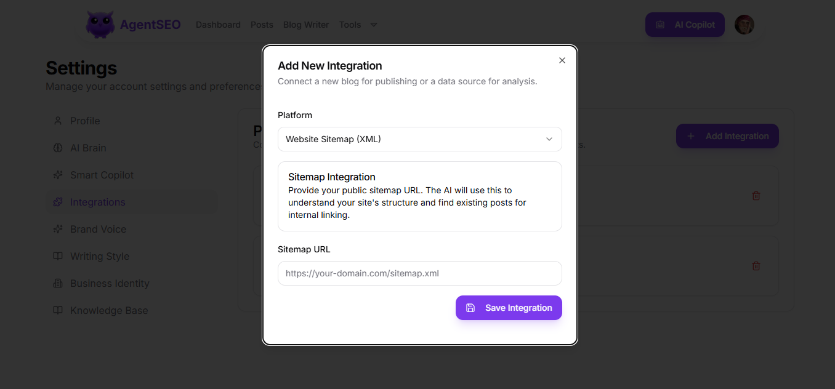The height and width of the screenshot is (389, 835).
Task: Open the Platform dropdown showing Website Sitemap (XML)
Action: pos(420,139)
